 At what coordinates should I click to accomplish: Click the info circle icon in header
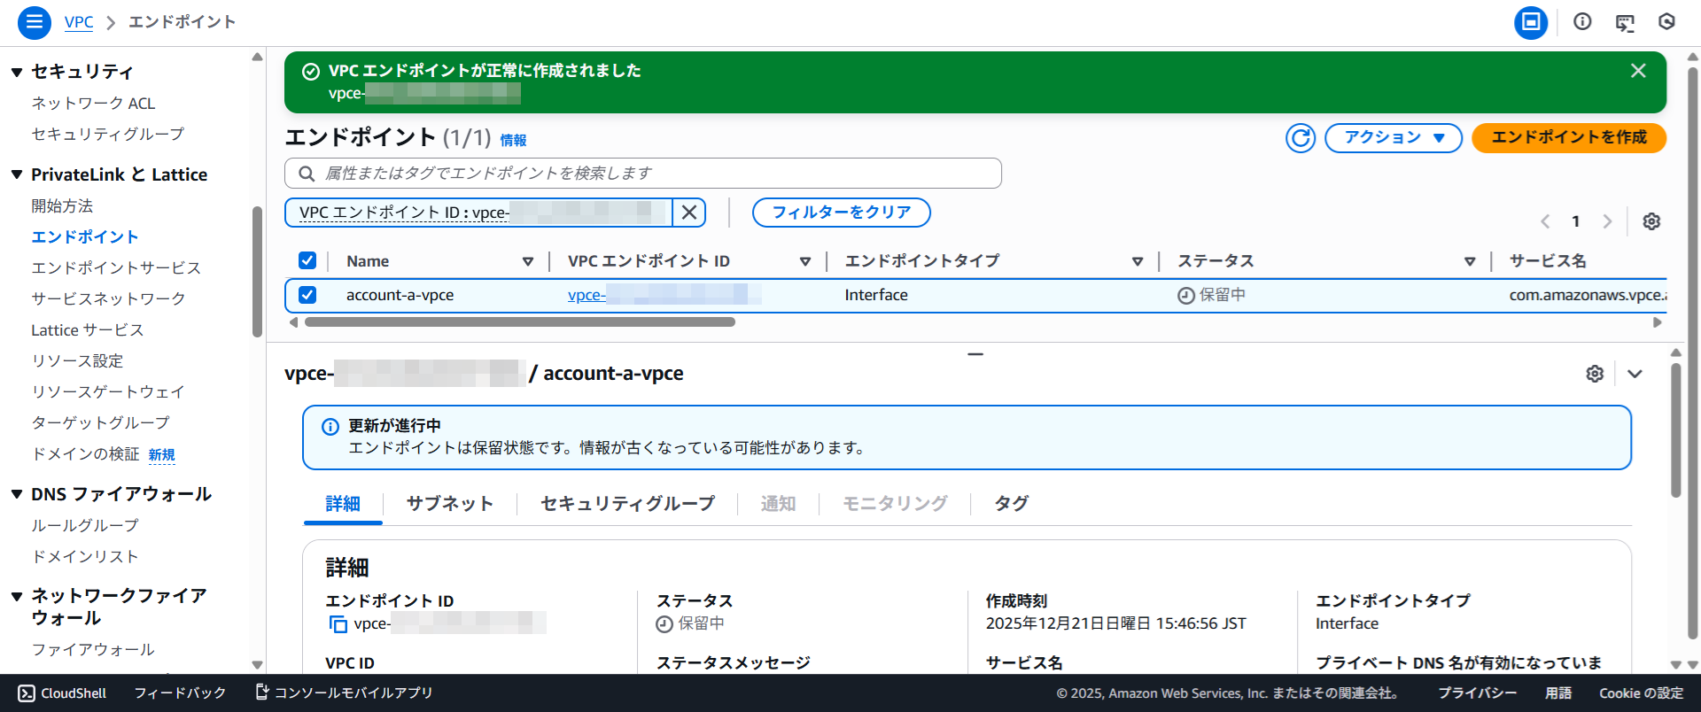[1581, 22]
